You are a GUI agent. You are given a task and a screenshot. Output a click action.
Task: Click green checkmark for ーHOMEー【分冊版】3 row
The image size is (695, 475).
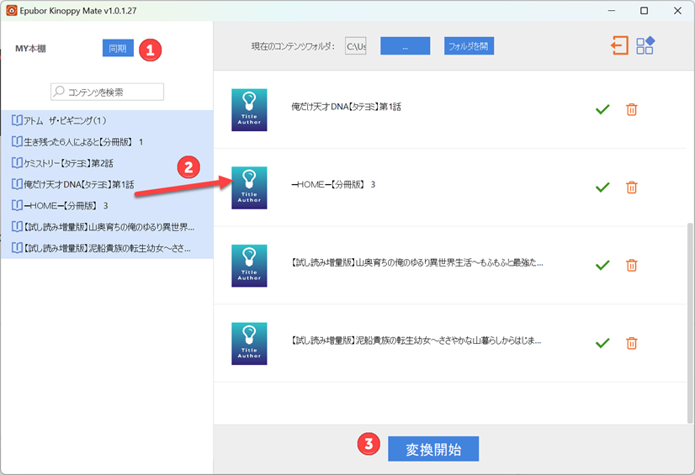click(x=602, y=187)
